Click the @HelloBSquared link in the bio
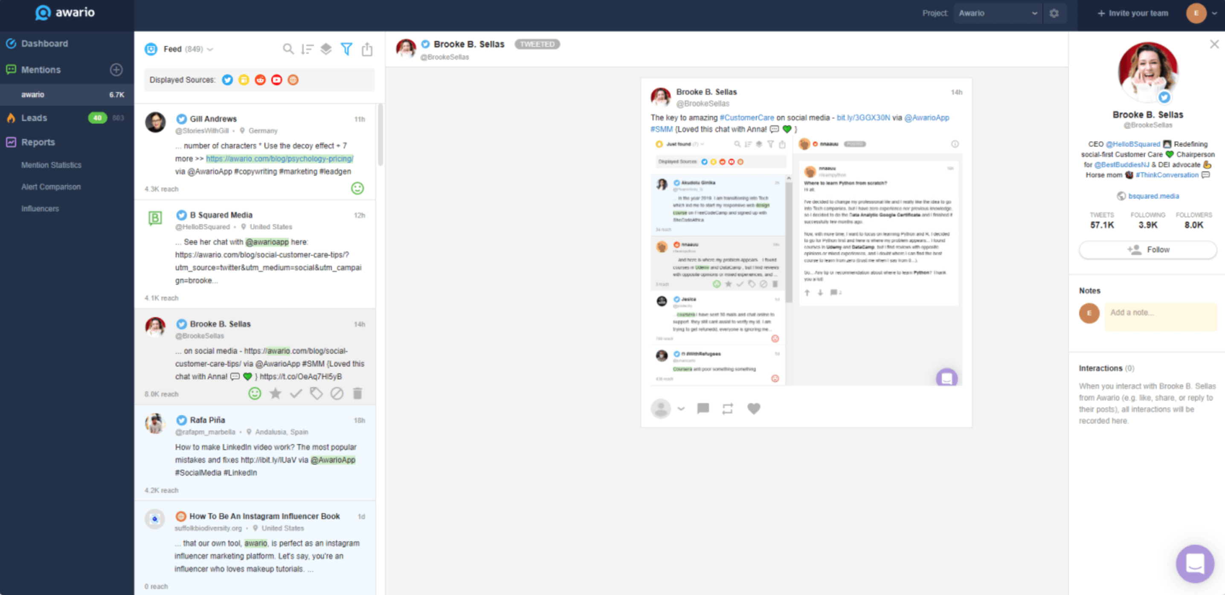 [x=1133, y=144]
